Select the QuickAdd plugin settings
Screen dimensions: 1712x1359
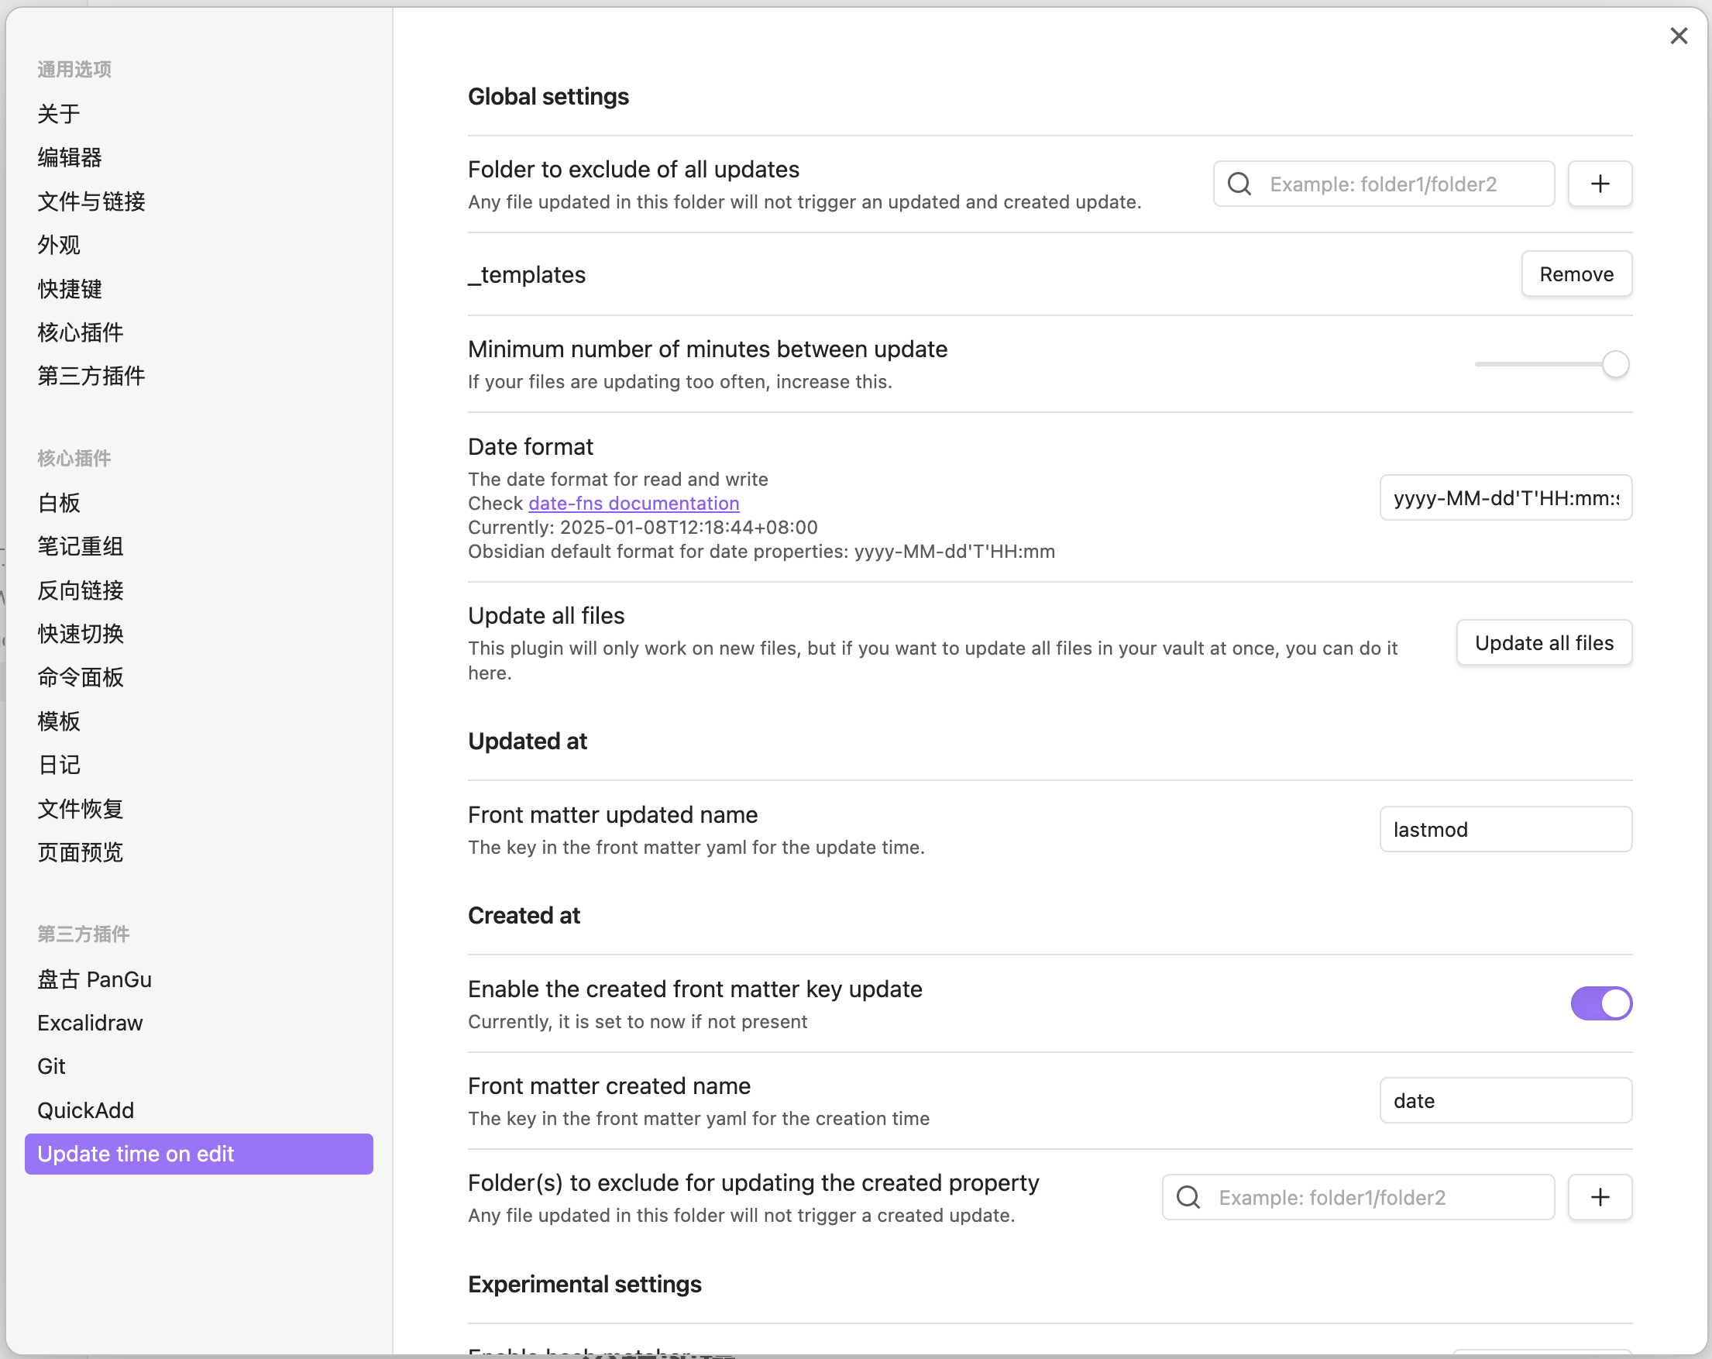click(x=86, y=1110)
